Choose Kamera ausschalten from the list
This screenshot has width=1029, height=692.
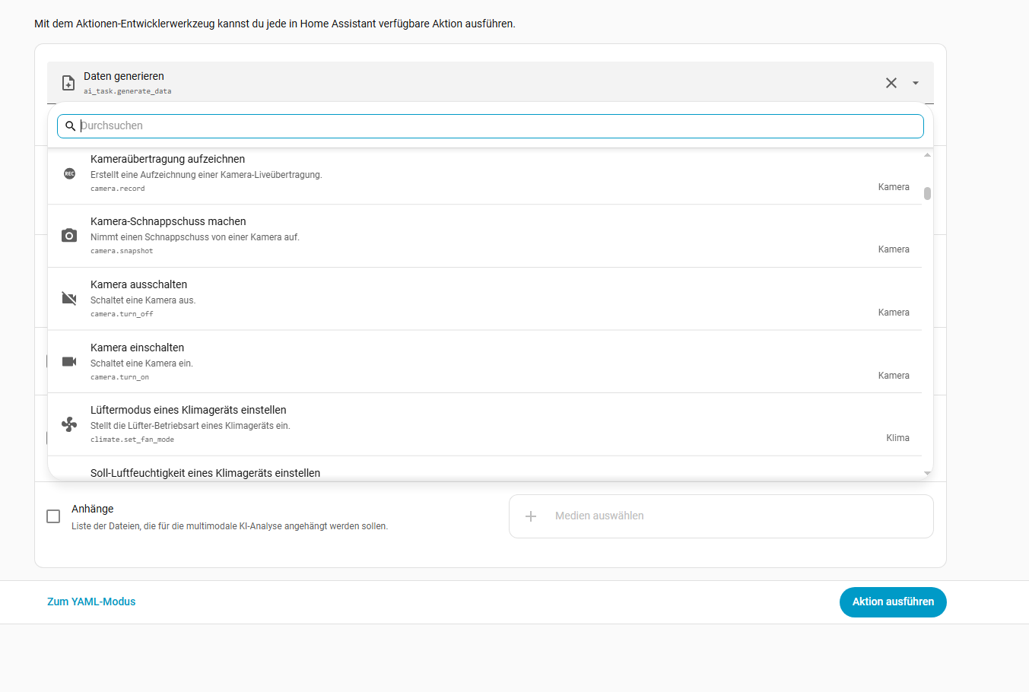click(138, 284)
